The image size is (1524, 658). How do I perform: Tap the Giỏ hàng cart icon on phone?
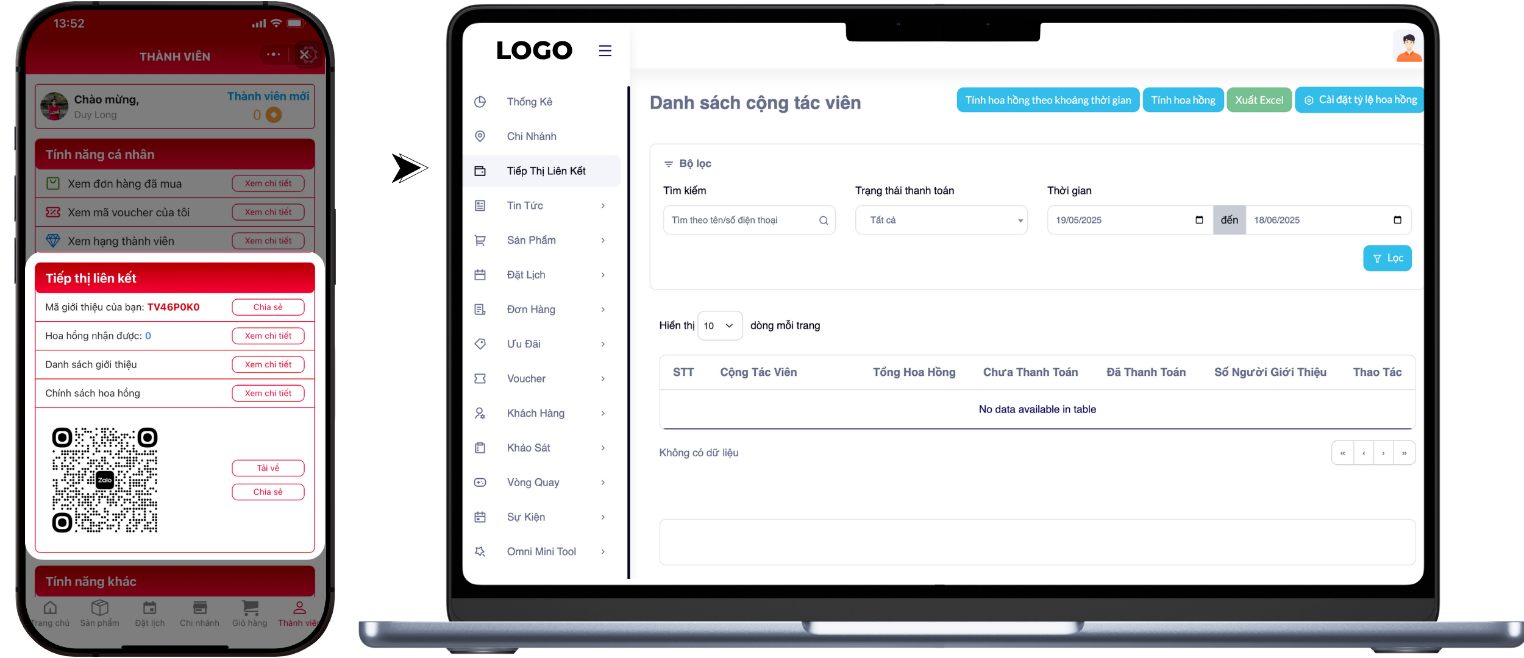[x=250, y=607]
